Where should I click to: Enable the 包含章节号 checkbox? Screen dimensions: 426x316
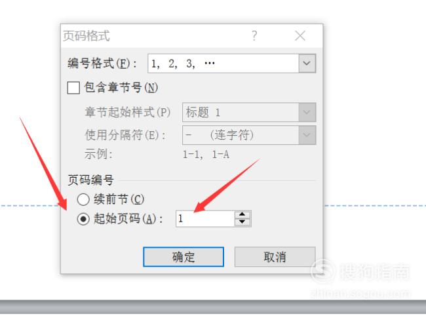[x=73, y=87]
